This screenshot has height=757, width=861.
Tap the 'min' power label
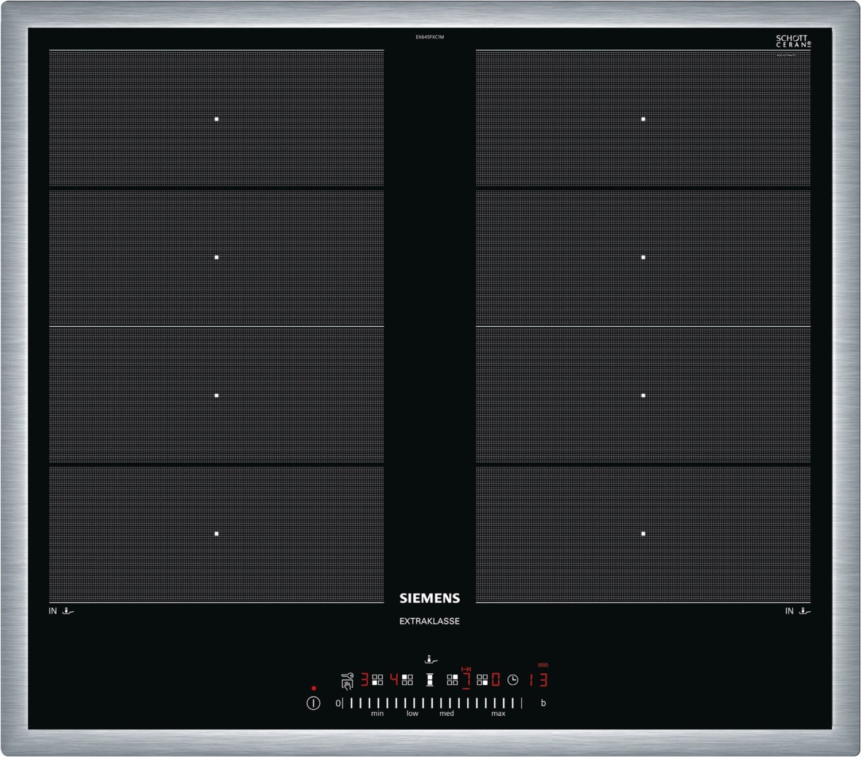point(377,713)
